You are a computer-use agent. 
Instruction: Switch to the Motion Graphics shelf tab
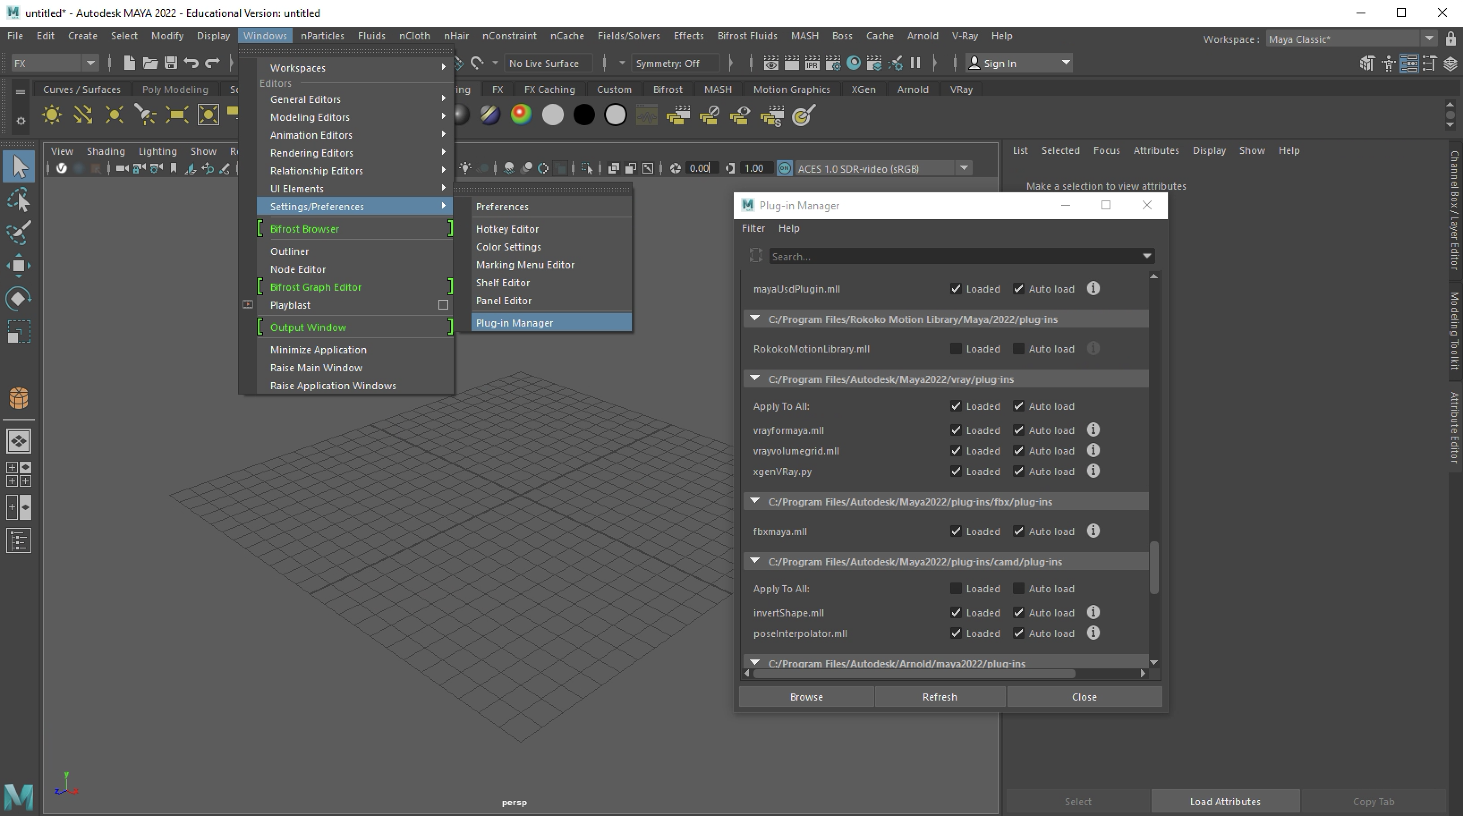click(x=791, y=90)
